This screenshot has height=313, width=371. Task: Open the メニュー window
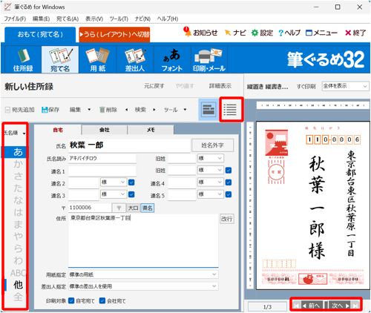321,33
